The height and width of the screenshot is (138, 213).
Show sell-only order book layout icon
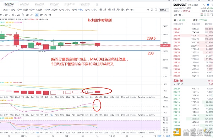click(208, 15)
